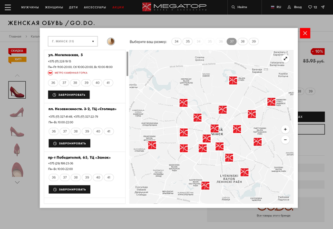Select size 39 at ТЦ Столица store
Screen dimensions: 333x229
point(87,131)
